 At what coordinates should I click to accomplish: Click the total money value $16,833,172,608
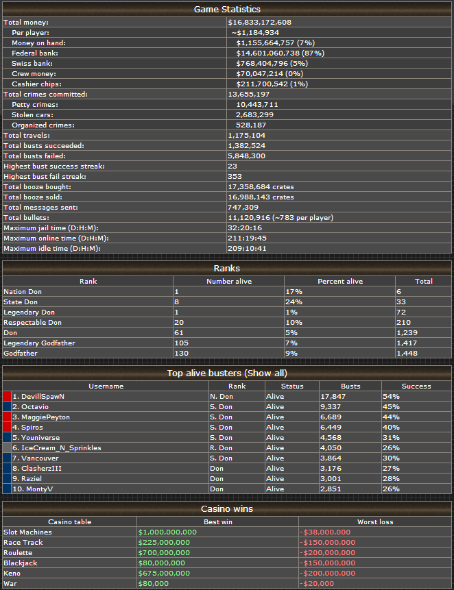click(259, 23)
